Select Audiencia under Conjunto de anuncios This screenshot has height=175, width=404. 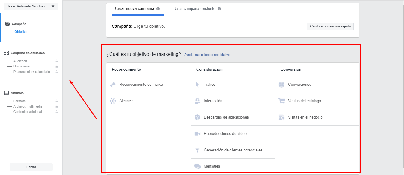[x=20, y=61]
